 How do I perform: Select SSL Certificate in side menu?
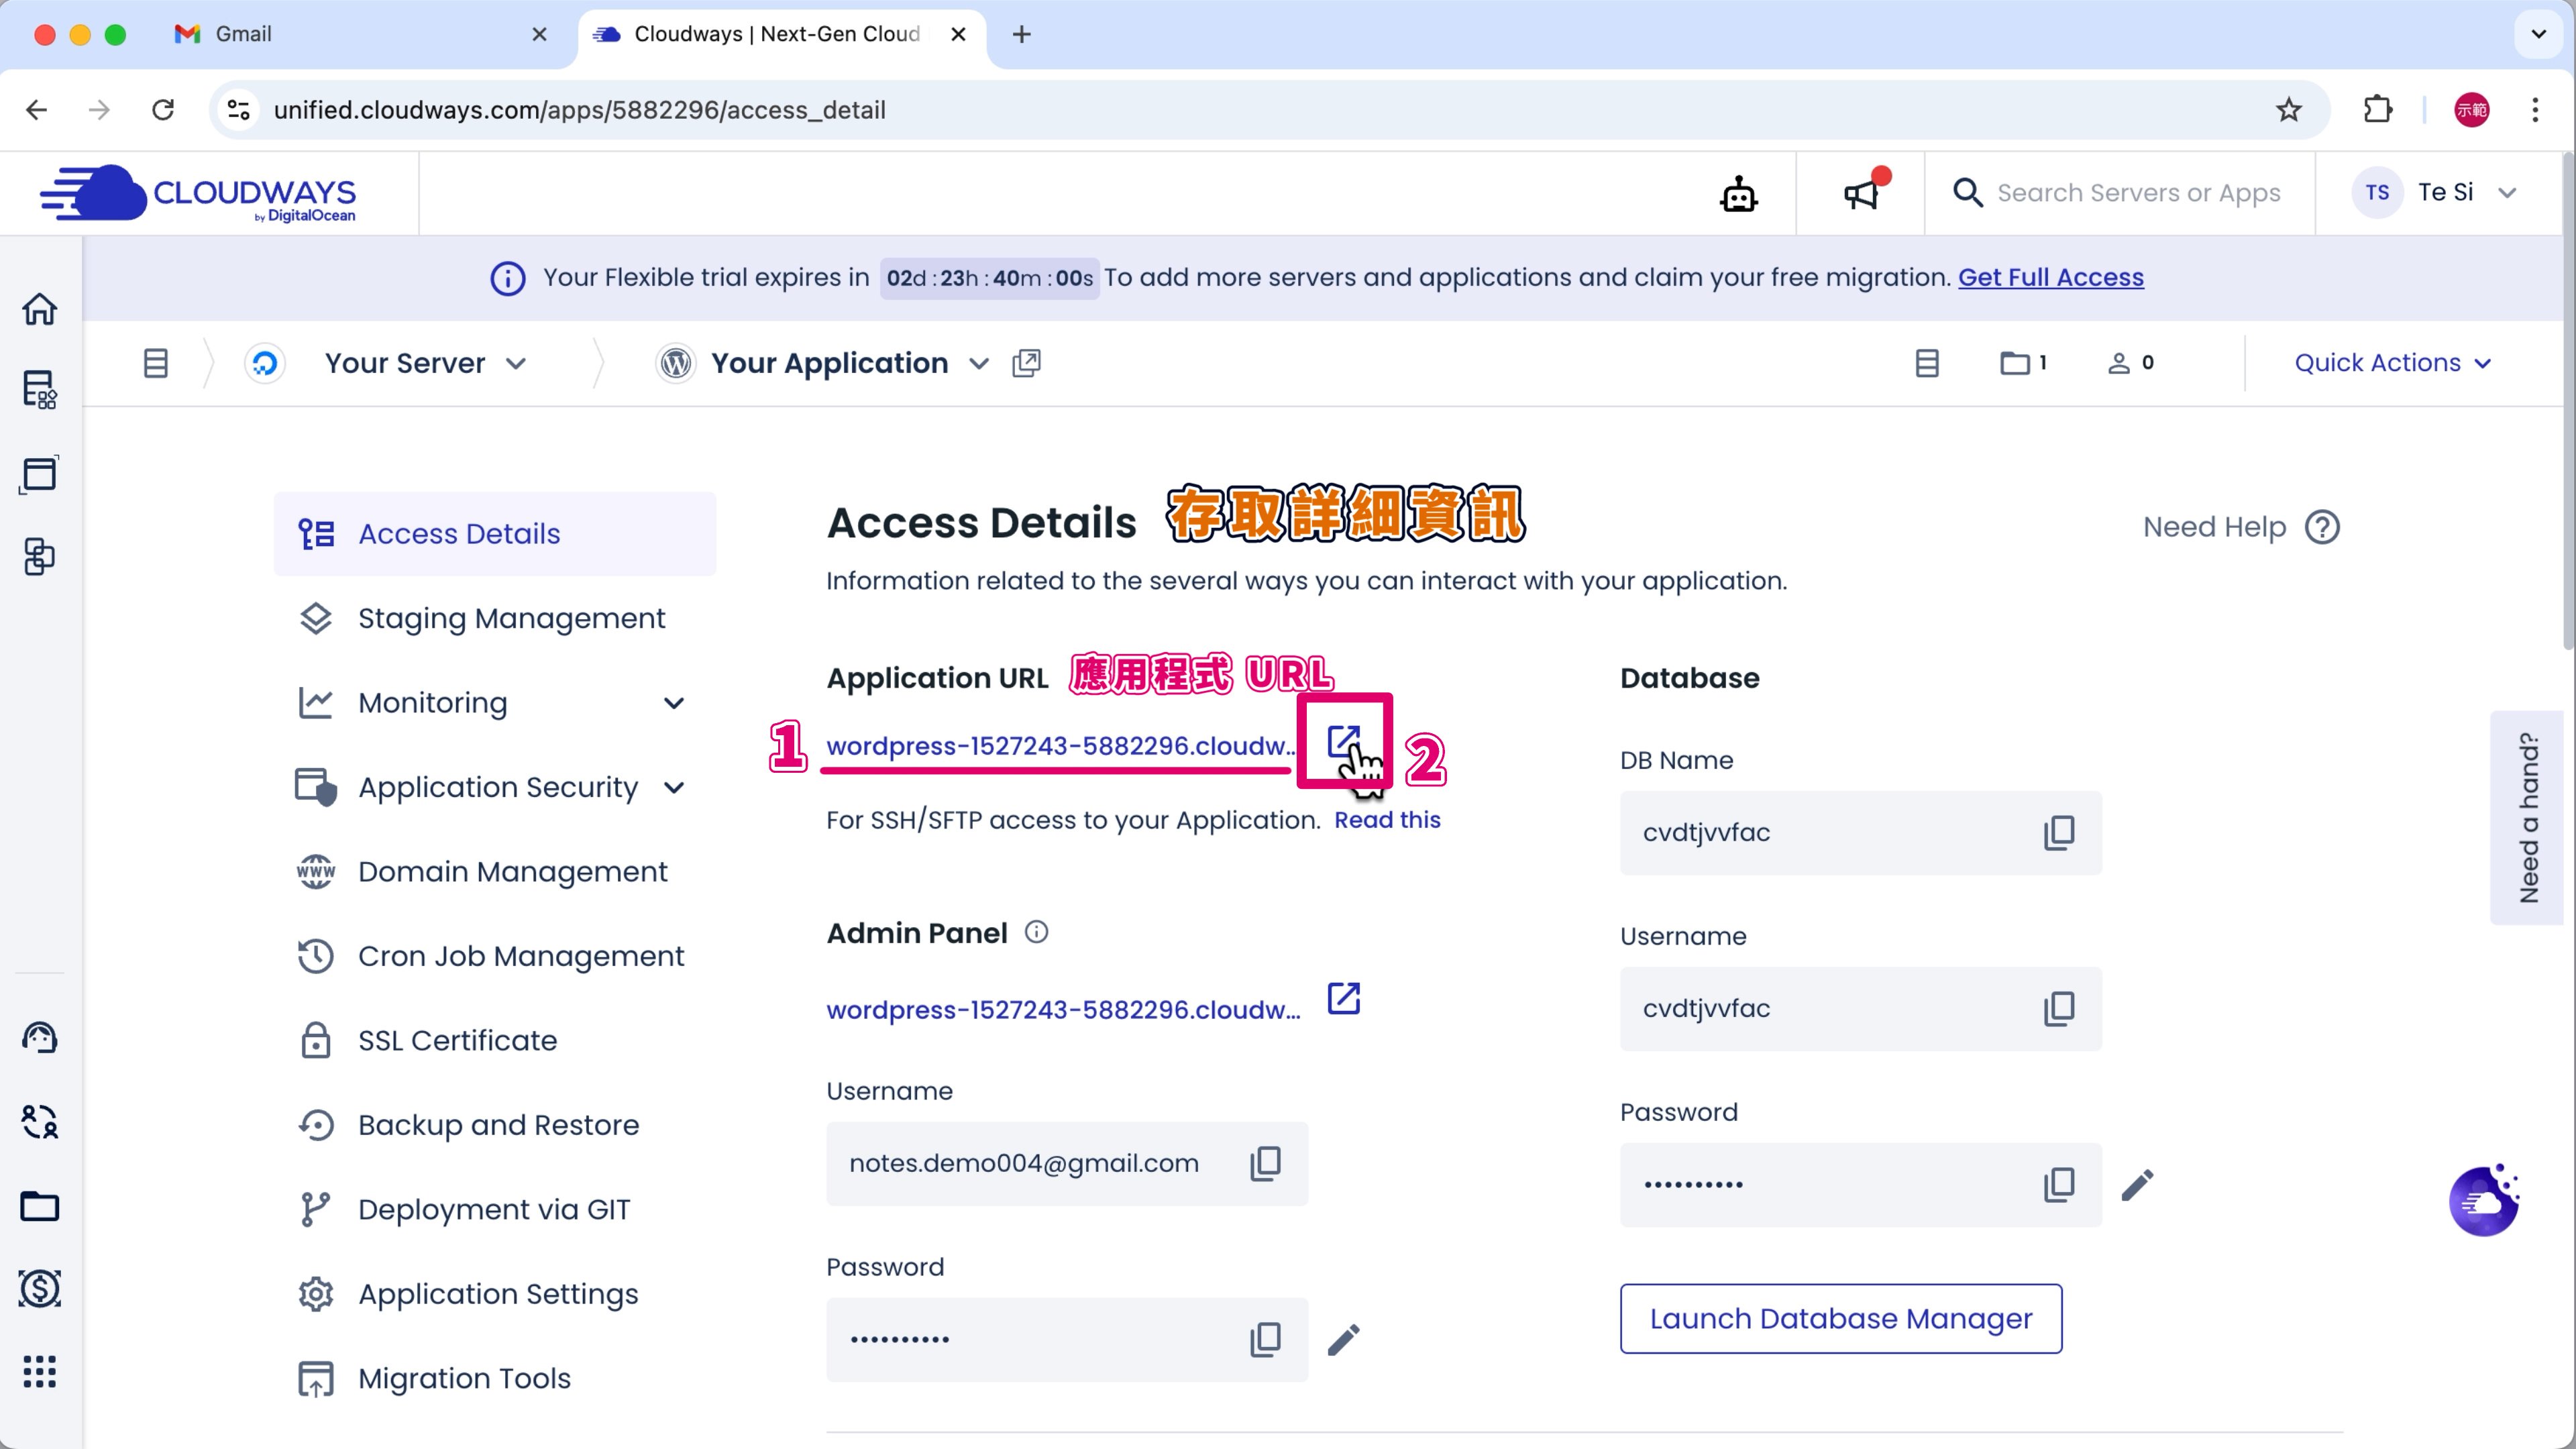pyautogui.click(x=457, y=1041)
